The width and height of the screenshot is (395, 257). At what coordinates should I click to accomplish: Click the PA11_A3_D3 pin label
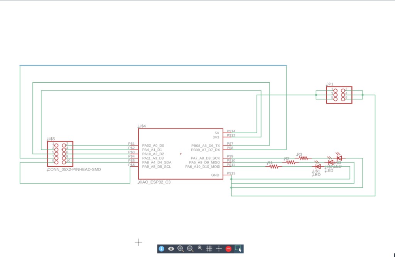pyautogui.click(x=153, y=158)
